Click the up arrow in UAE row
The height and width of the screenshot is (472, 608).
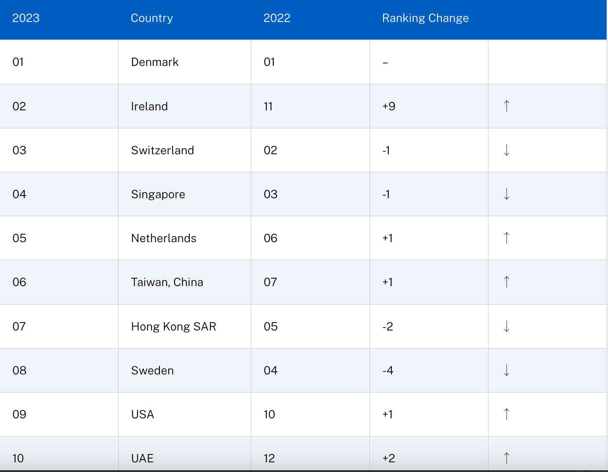coord(507,458)
